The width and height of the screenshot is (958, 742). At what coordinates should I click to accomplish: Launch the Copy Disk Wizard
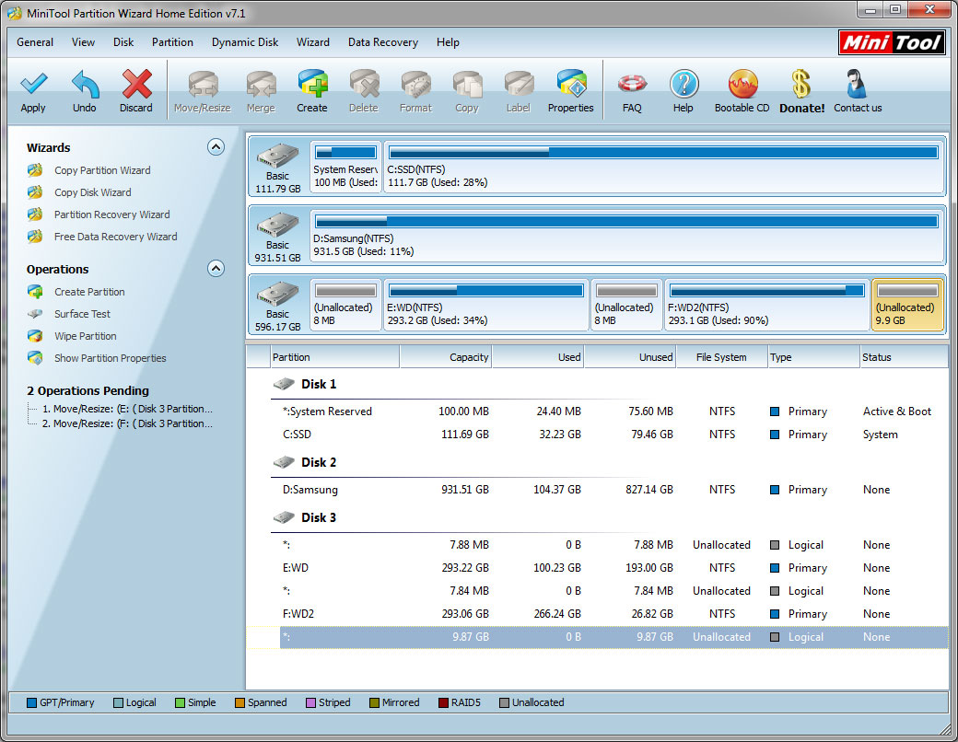(x=93, y=192)
